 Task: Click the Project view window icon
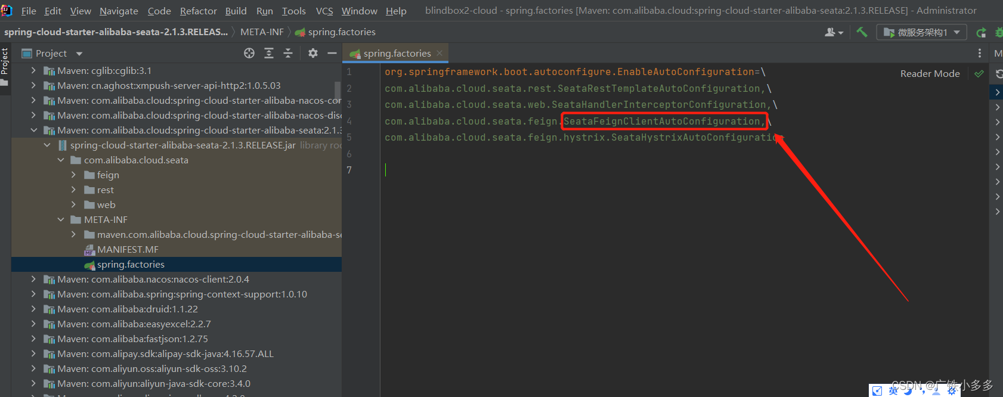[26, 54]
